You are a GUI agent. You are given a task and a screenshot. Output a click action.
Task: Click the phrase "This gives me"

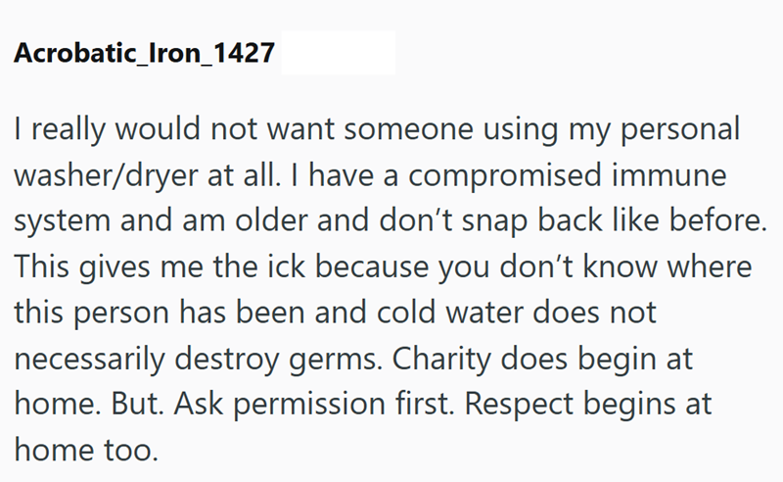pos(109,266)
